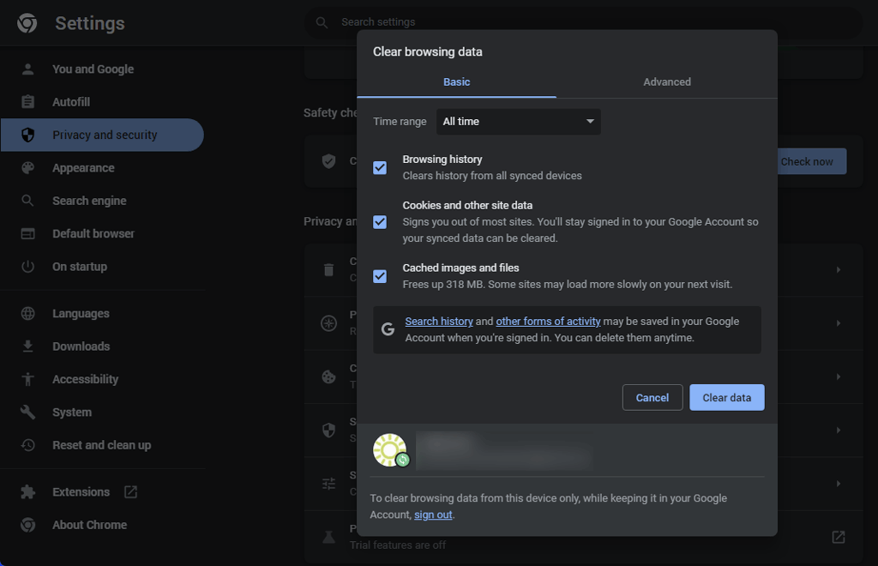Viewport: 878px width, 566px height.
Task: Disable Cookies and other site data
Action: (380, 222)
